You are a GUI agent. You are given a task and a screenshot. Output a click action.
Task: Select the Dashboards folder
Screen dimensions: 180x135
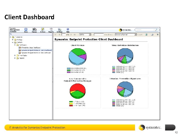click(22, 45)
